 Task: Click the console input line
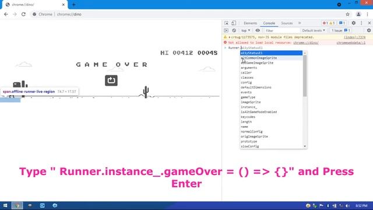(x=297, y=48)
